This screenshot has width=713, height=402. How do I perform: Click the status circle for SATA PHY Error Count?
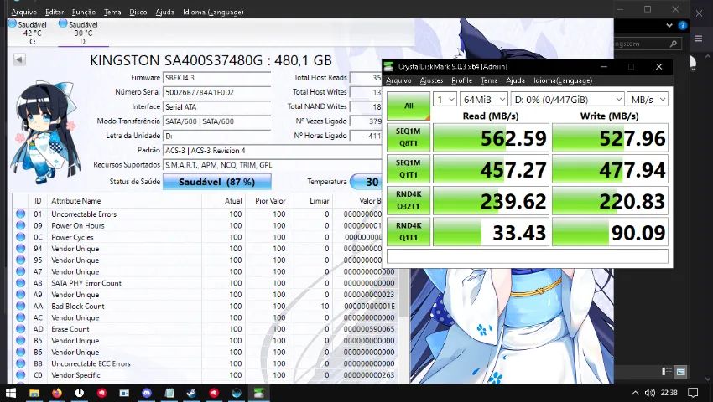click(x=20, y=283)
